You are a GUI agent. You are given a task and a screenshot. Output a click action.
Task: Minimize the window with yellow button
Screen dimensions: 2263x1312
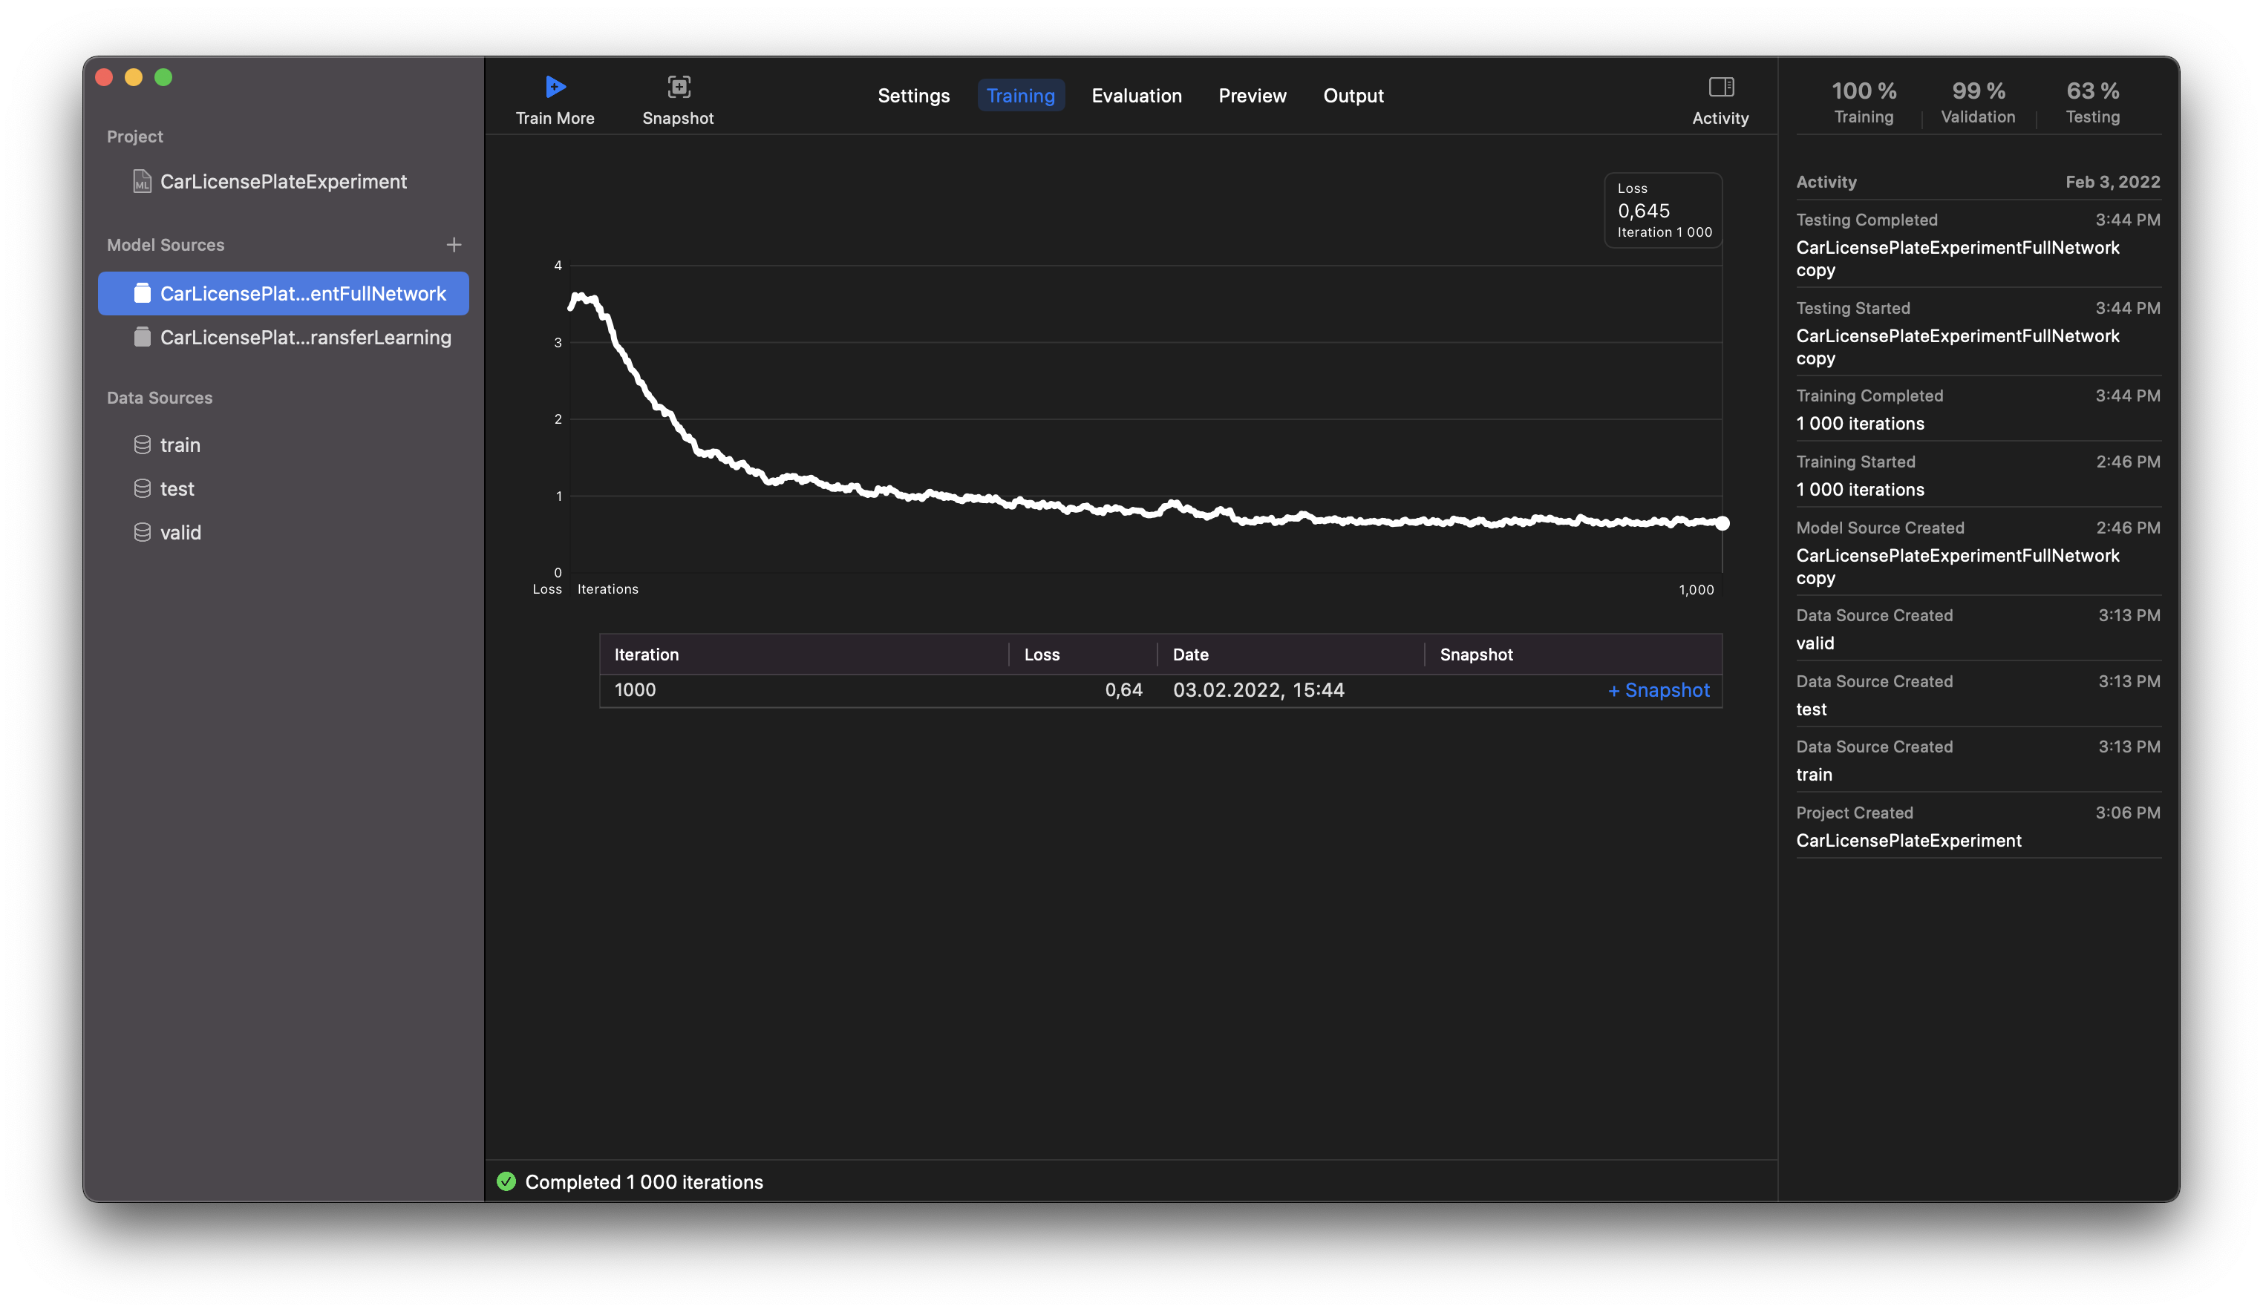[134, 77]
